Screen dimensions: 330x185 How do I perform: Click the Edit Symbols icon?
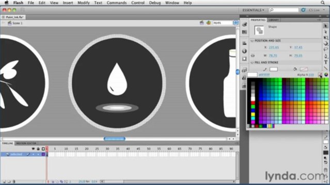208,23
